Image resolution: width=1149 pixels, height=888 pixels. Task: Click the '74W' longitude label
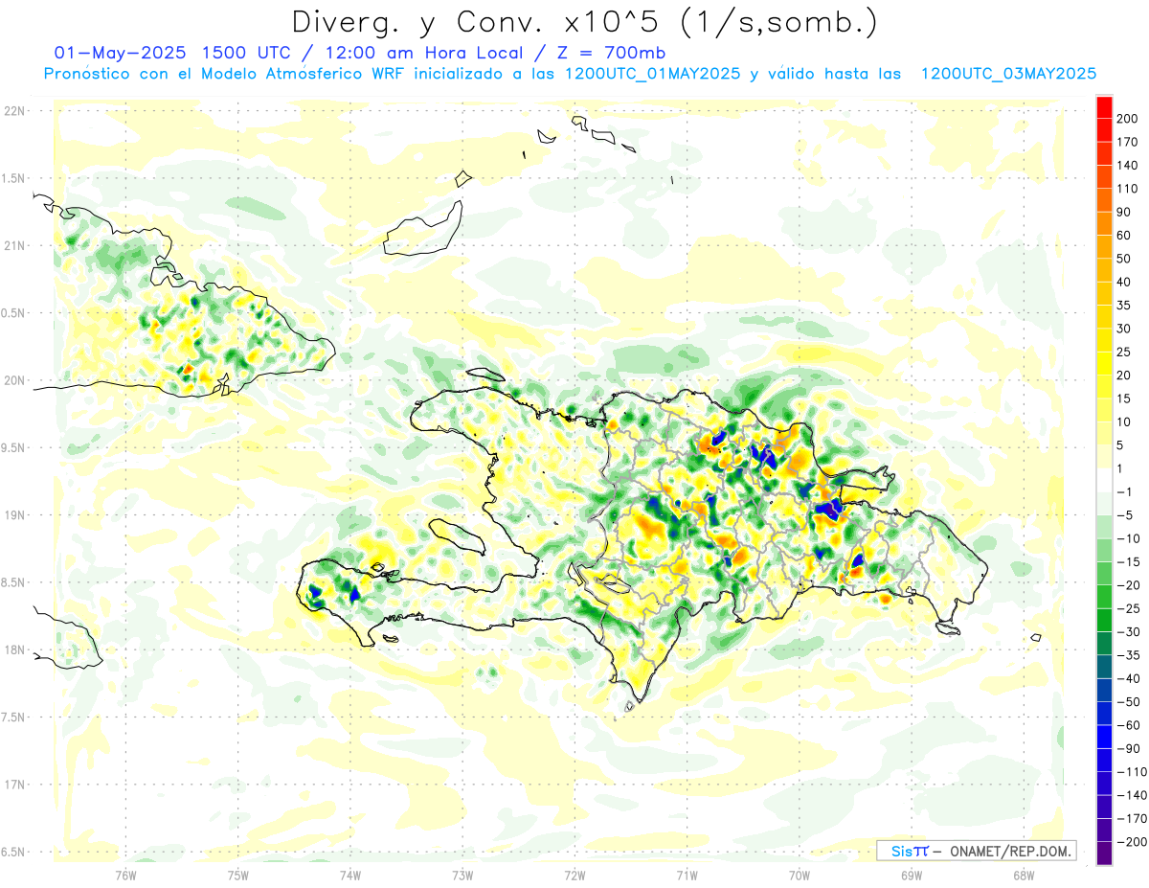point(350,875)
